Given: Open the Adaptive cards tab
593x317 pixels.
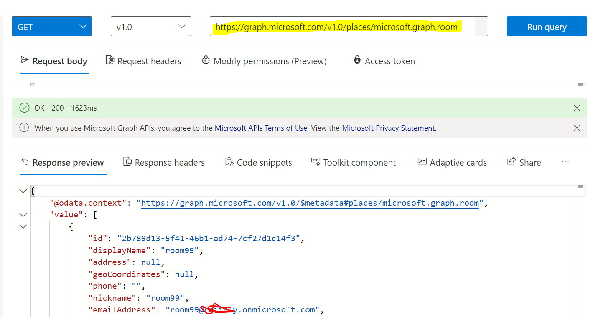Looking at the screenshot, I should [x=452, y=163].
